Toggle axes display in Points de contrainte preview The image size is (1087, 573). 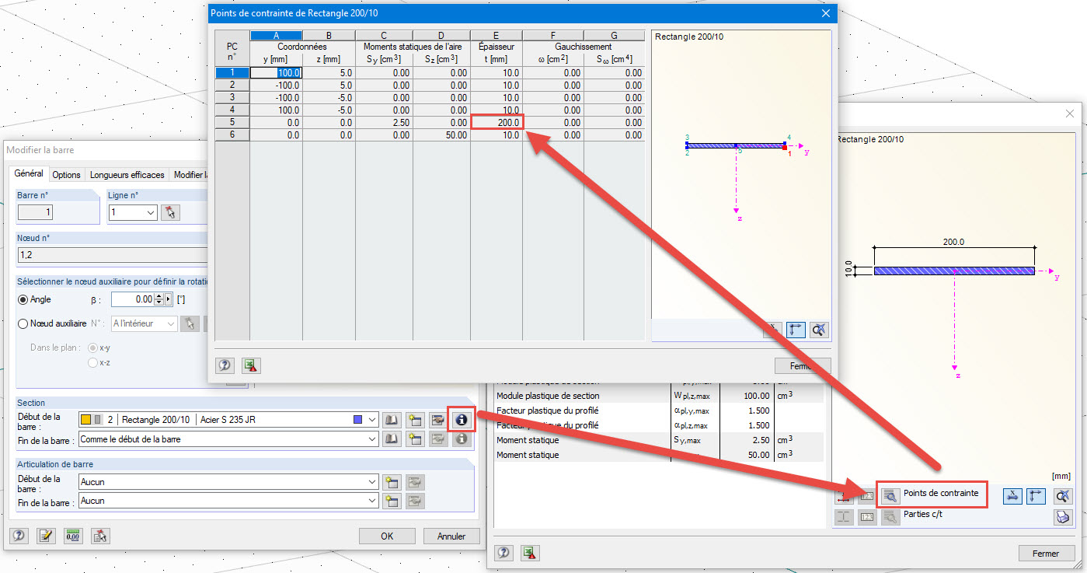[x=796, y=330]
